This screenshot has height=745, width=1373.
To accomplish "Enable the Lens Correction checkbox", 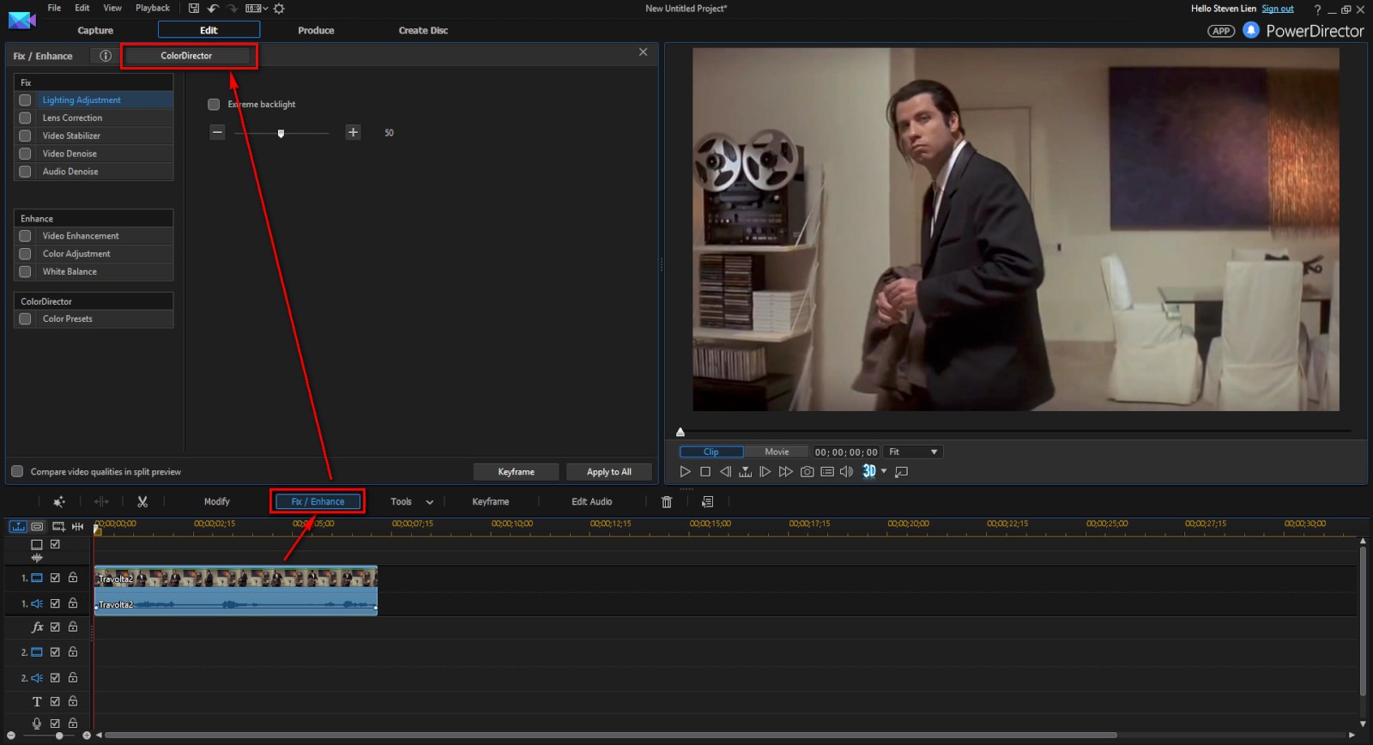I will pos(25,118).
